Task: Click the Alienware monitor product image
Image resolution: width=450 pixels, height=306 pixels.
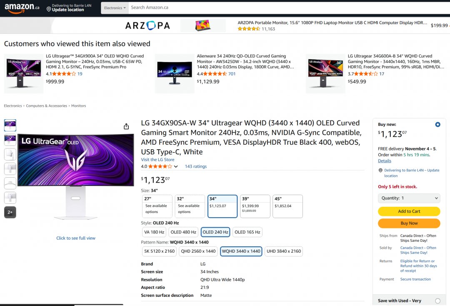Action: tap(175, 74)
